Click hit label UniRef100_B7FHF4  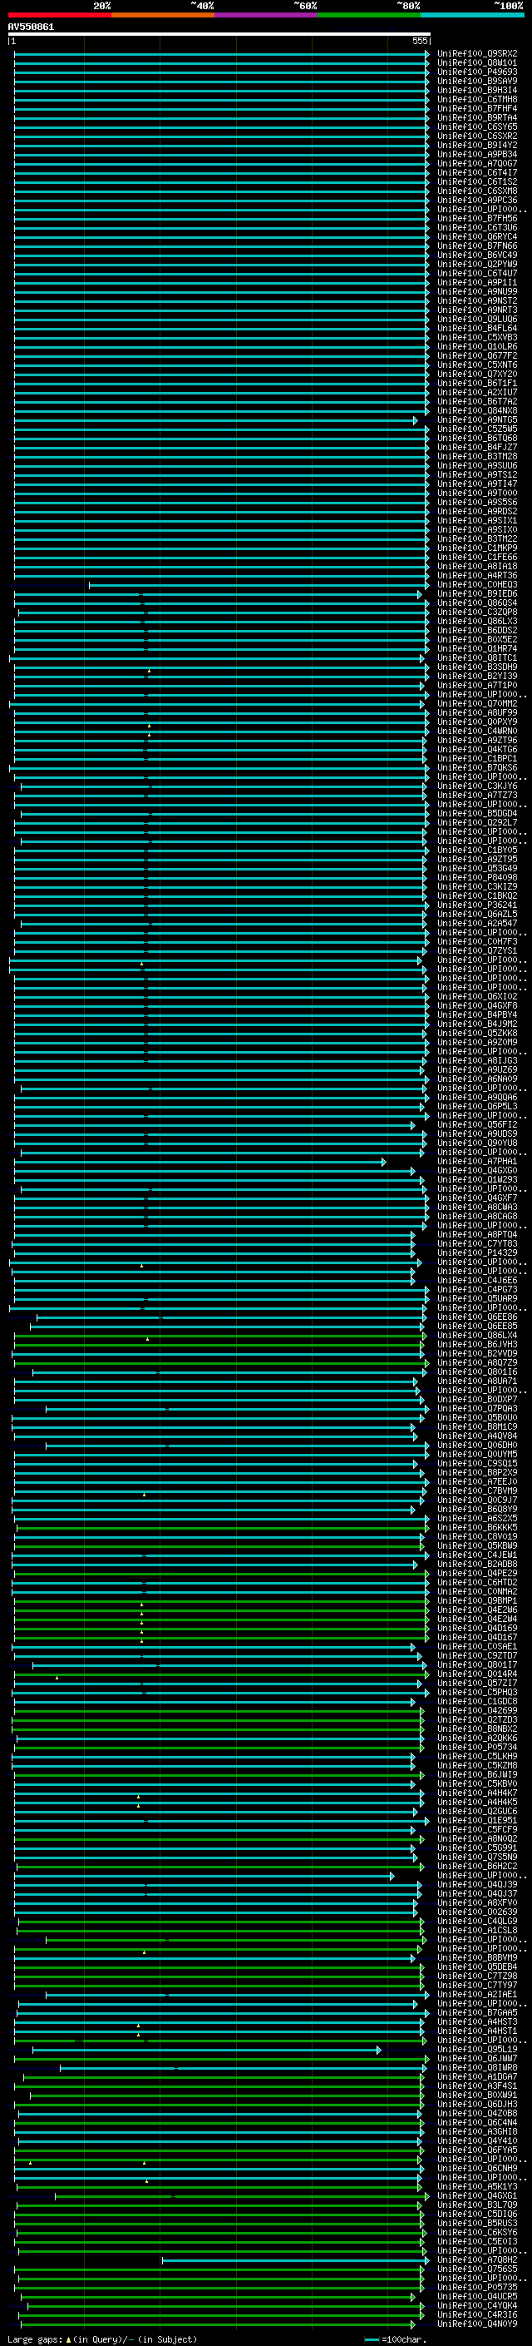[477, 108]
